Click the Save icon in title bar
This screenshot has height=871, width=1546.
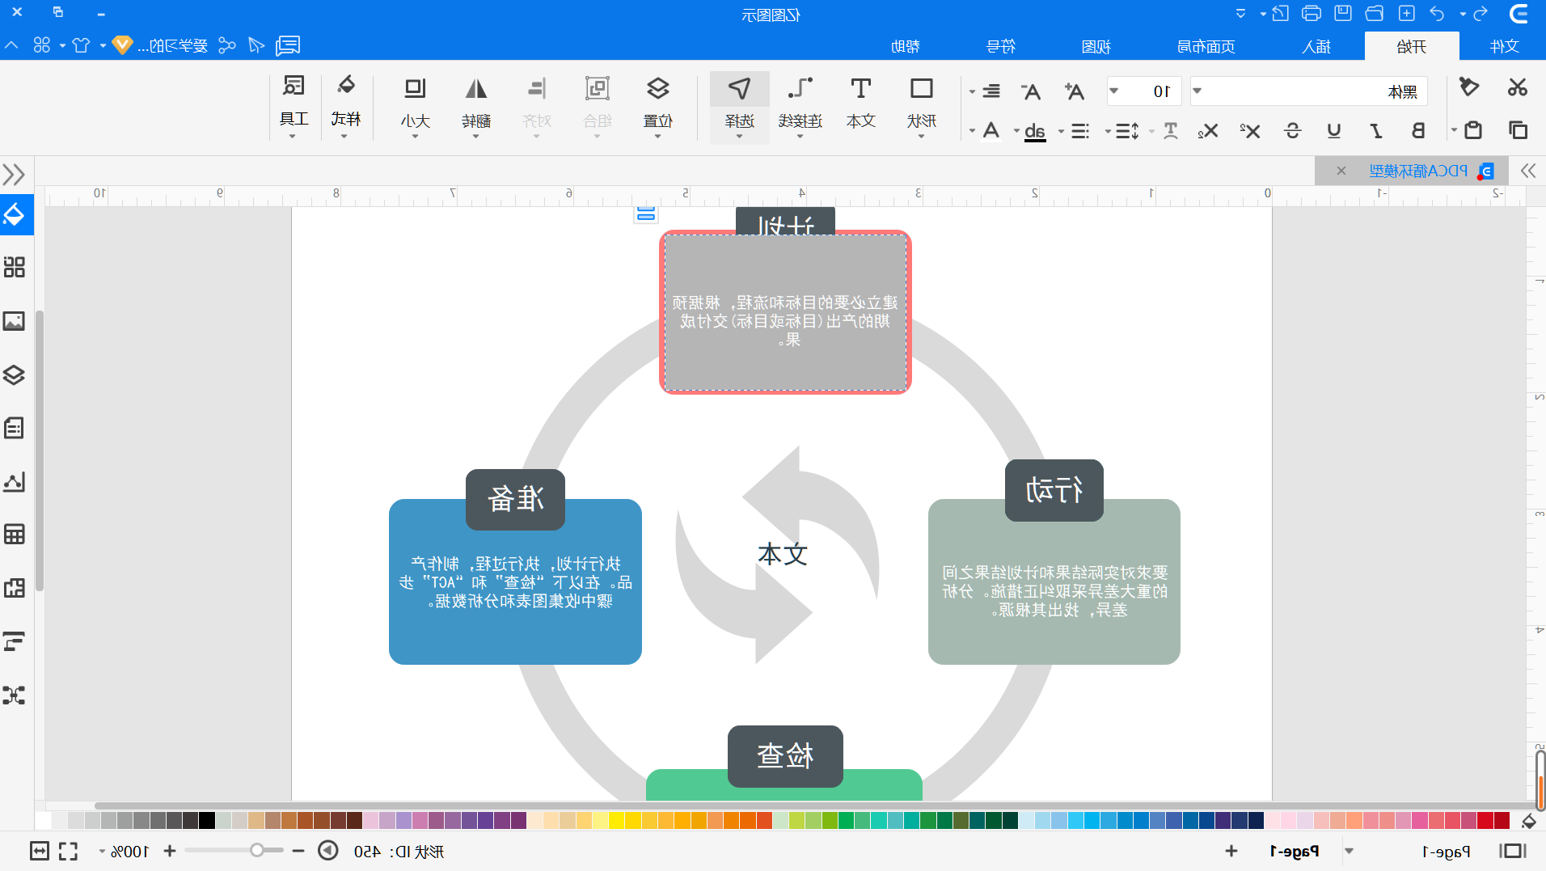point(1343,13)
